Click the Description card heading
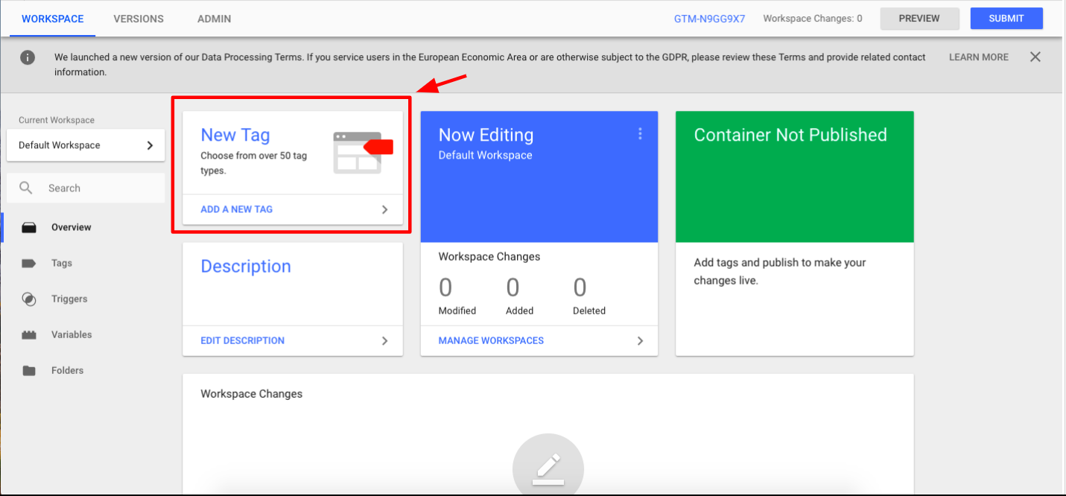The image size is (1066, 496). click(x=246, y=267)
